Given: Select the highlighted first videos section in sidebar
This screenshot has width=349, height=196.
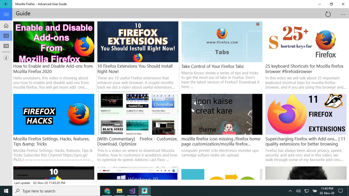Looking at the screenshot, I should (6, 35).
